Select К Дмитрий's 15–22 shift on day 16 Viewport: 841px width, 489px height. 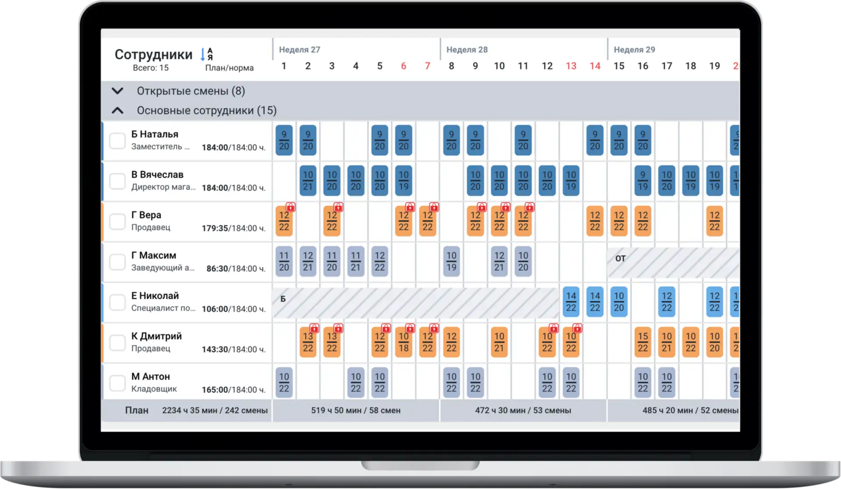(643, 342)
